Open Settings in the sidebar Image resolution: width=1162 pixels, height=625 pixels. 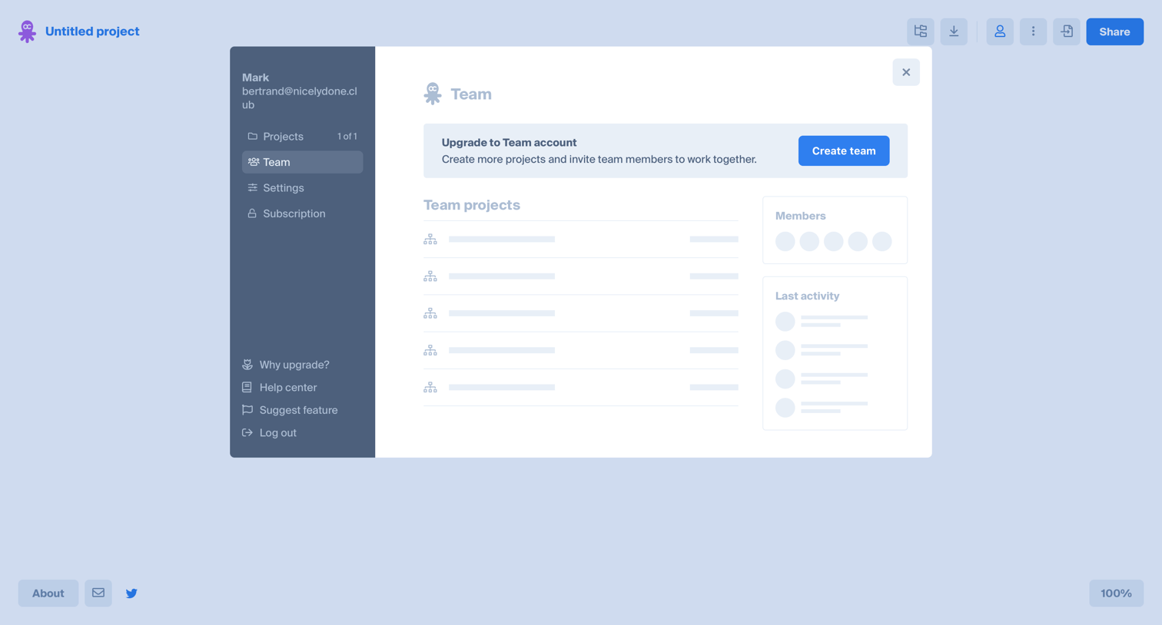pyautogui.click(x=302, y=188)
